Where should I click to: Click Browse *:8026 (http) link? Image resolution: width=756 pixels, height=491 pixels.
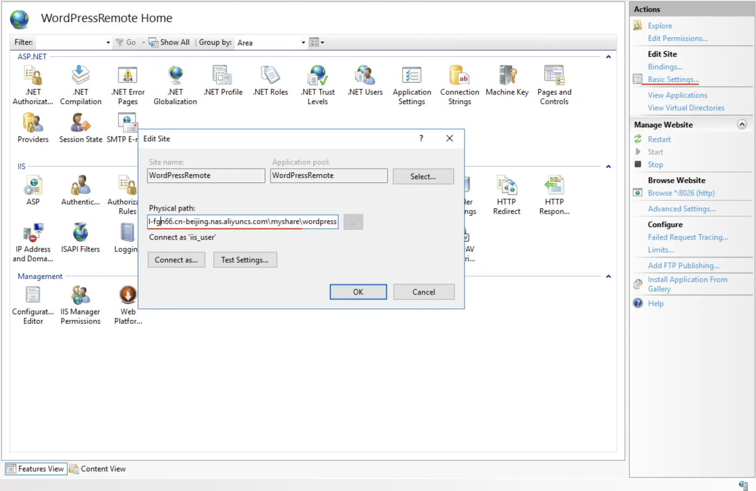pos(681,193)
